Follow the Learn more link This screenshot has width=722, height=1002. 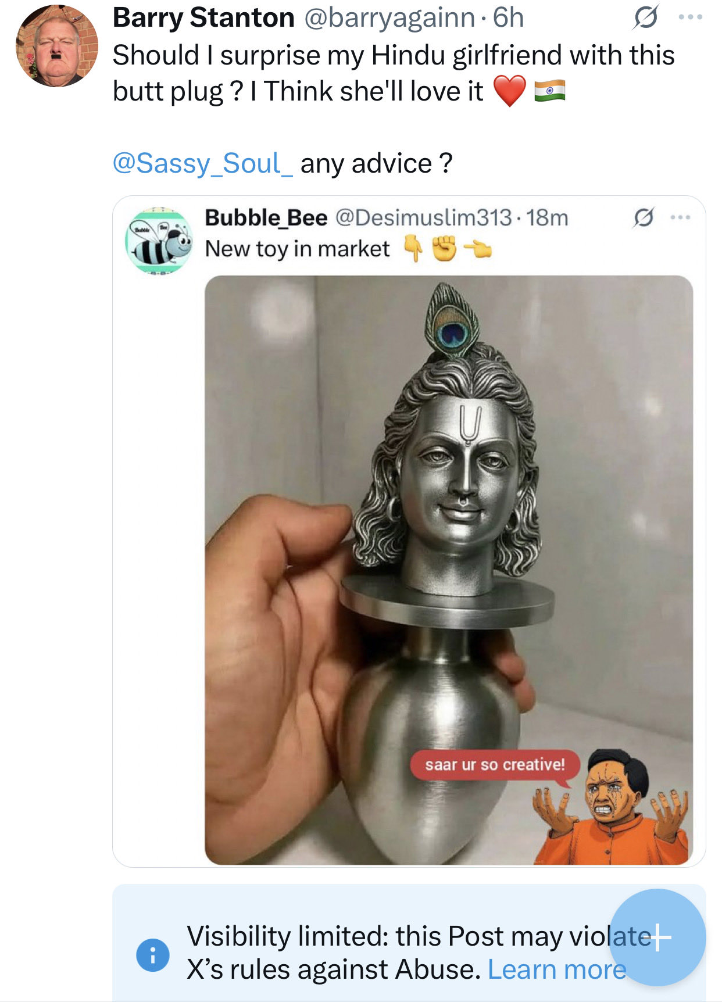click(557, 969)
